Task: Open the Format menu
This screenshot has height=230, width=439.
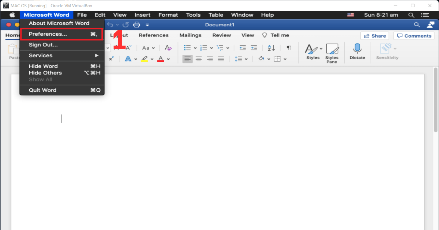Action: (x=168, y=15)
